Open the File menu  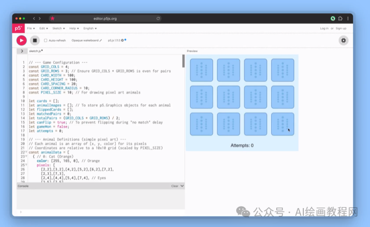click(31, 28)
